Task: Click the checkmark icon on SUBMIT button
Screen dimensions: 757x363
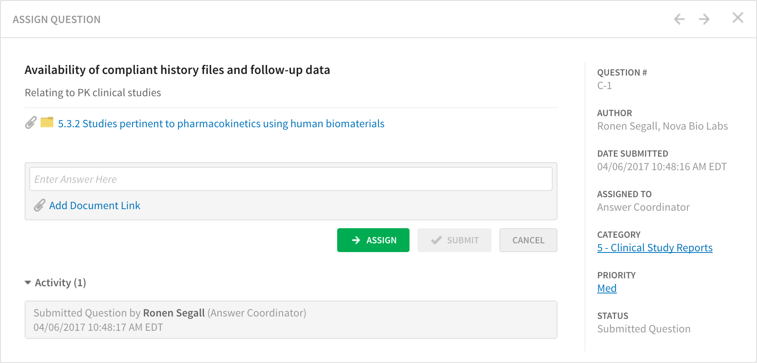Action: click(x=437, y=240)
